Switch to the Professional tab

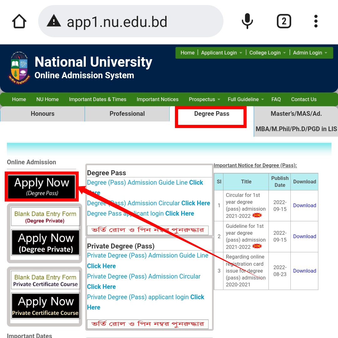coord(127,114)
